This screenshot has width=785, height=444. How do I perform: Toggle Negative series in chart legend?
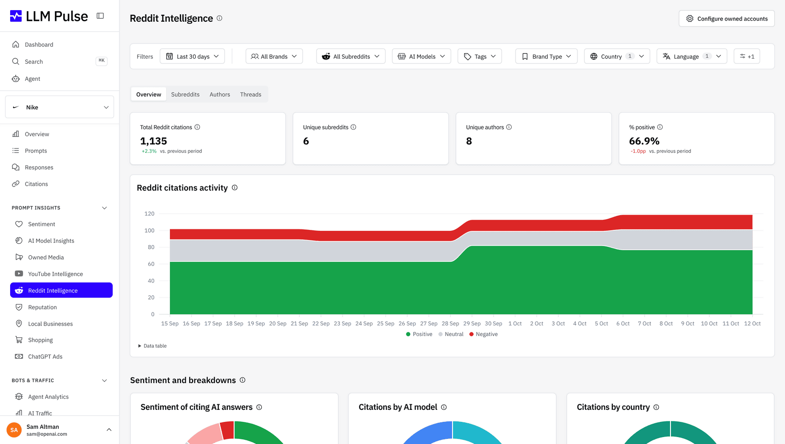[x=483, y=334]
